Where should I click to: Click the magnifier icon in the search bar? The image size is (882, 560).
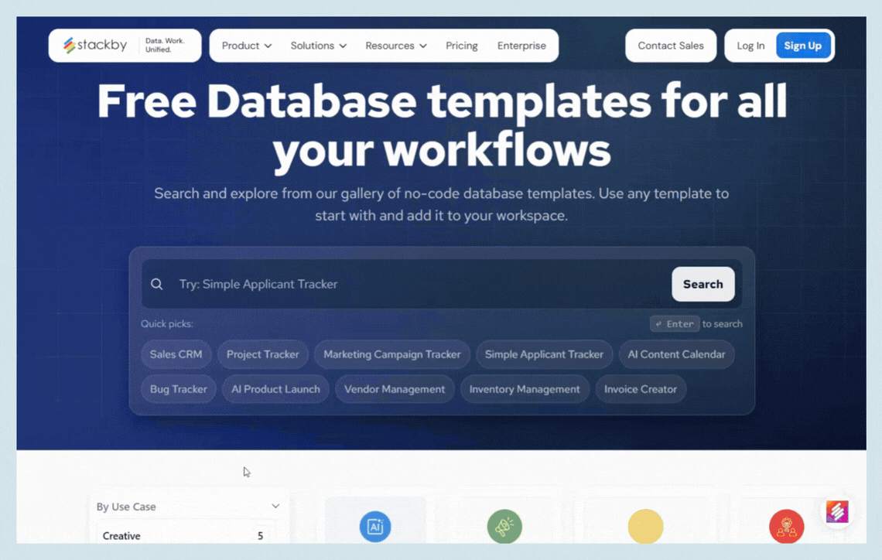click(x=157, y=284)
